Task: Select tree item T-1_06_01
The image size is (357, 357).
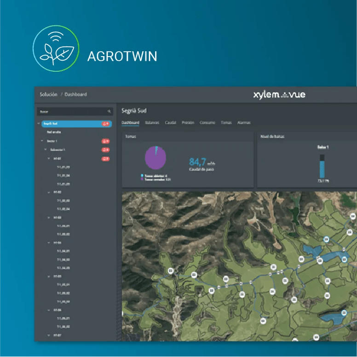Action: [x=63, y=318]
